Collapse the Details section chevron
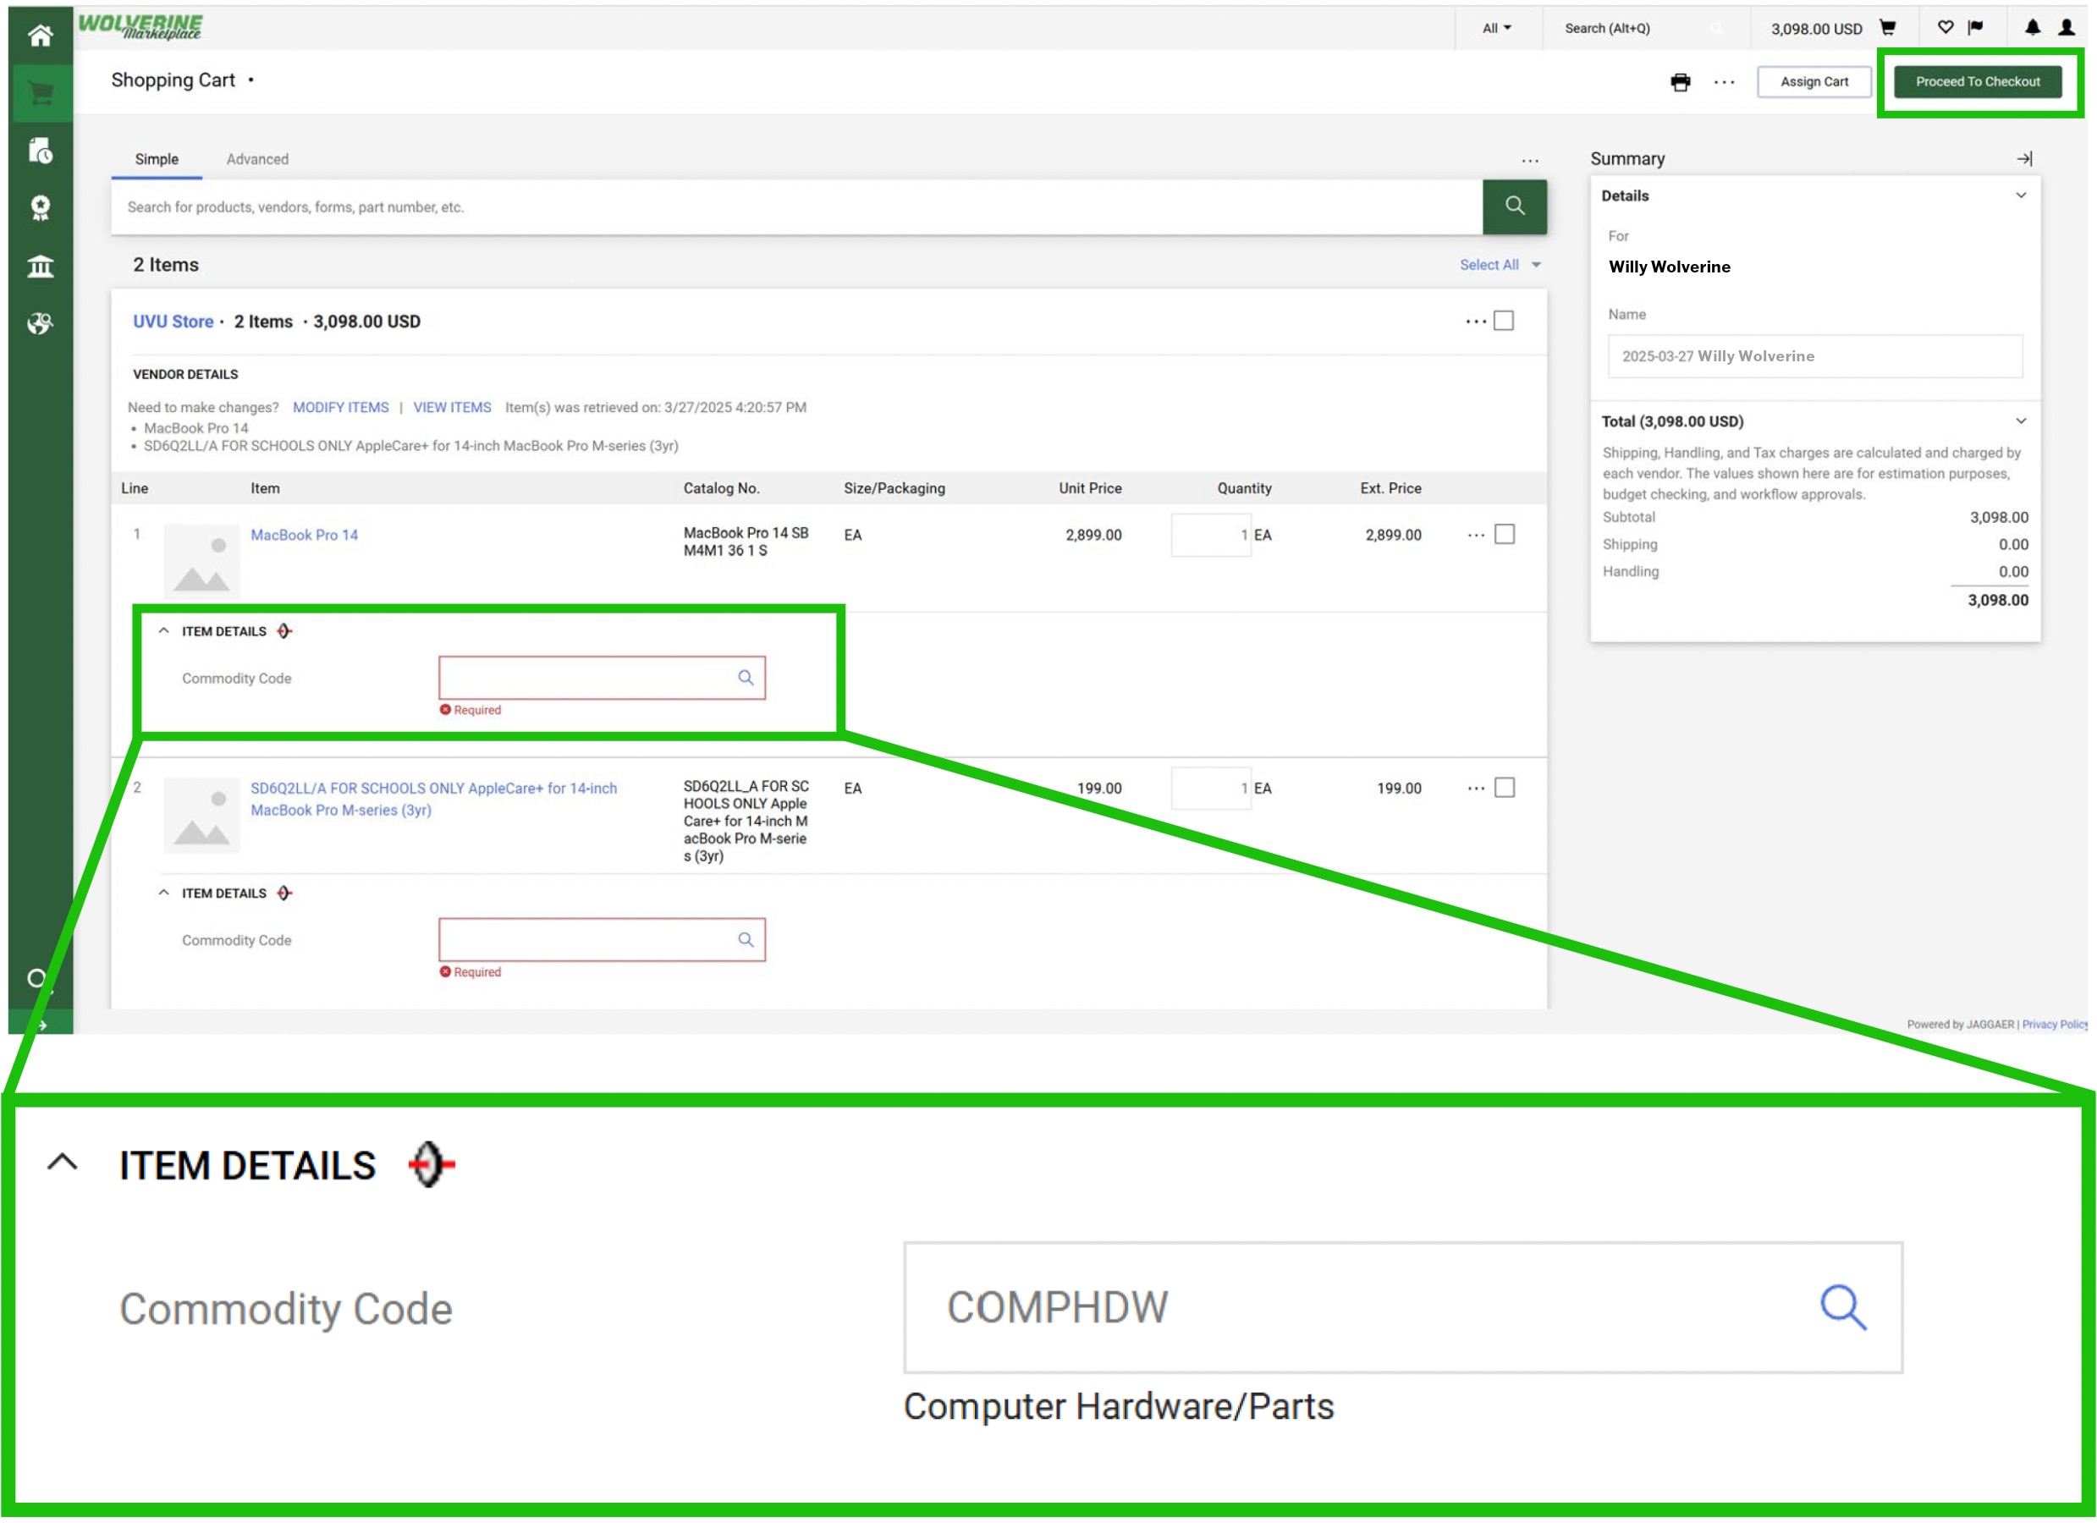Screen dimensions: 2097x1523 (x=2021, y=195)
